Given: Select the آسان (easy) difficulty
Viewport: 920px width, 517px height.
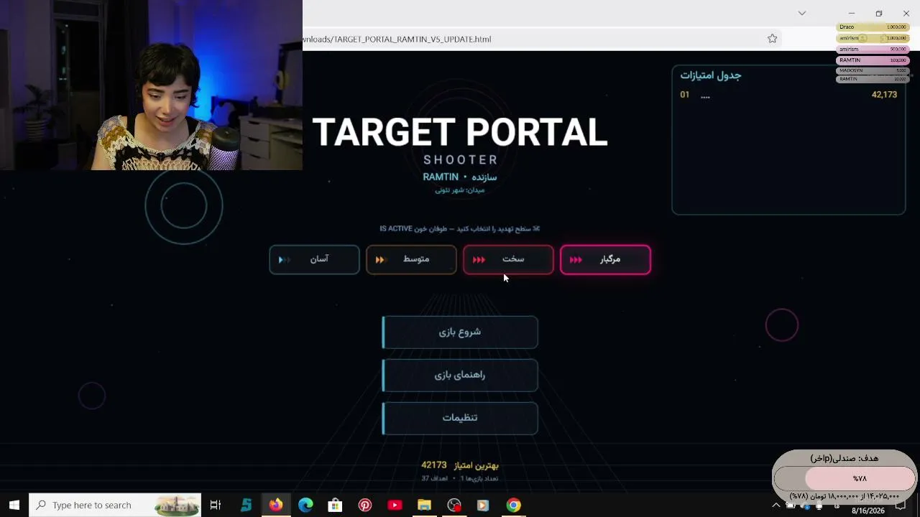Looking at the screenshot, I should [314, 259].
